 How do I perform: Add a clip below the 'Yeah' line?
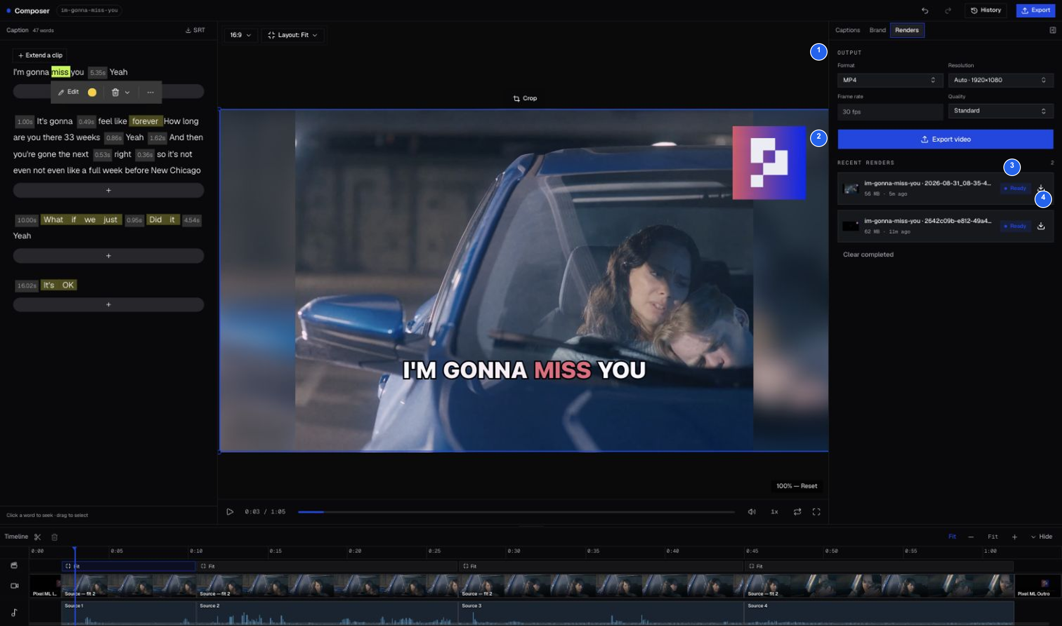tap(108, 256)
